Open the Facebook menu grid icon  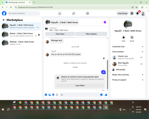(132, 13)
